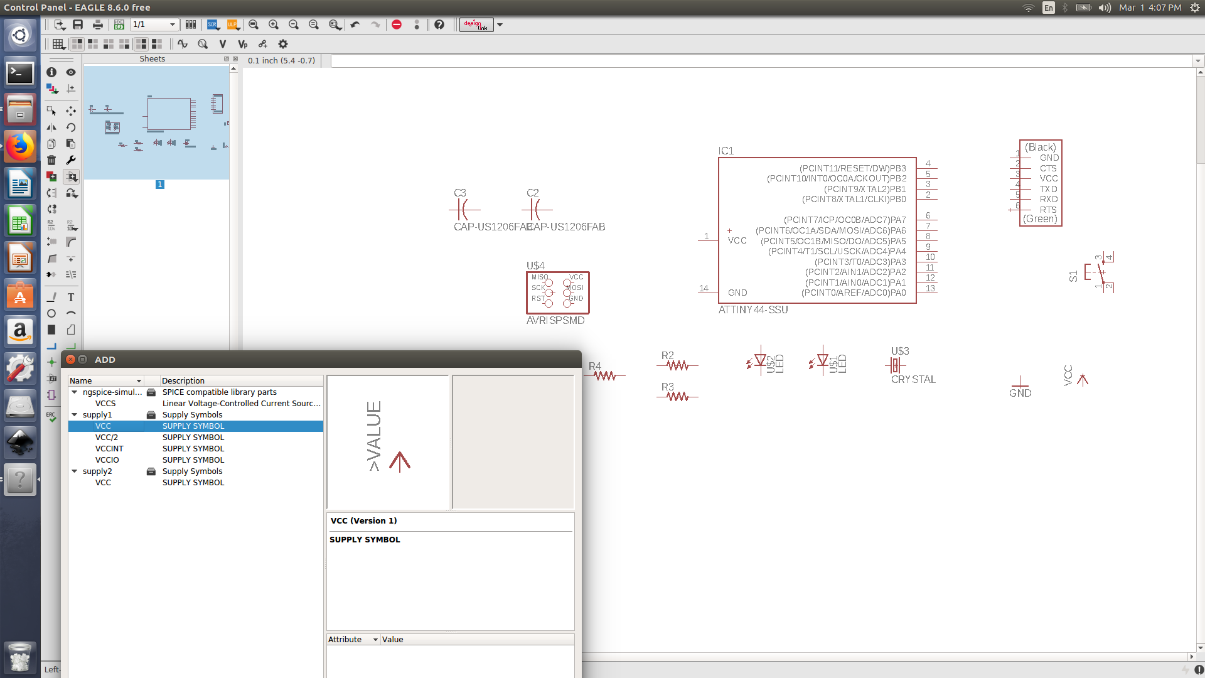Screen dimensions: 1205x678
Task: Select the Circle drawing tool
Action: pos(51,313)
